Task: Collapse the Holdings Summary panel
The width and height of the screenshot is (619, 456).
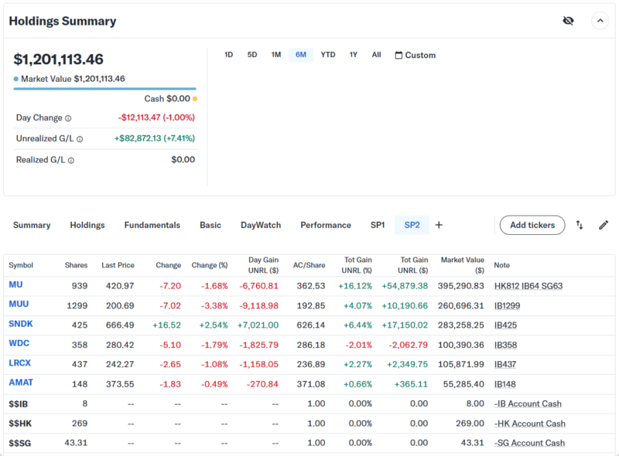Action: click(600, 21)
